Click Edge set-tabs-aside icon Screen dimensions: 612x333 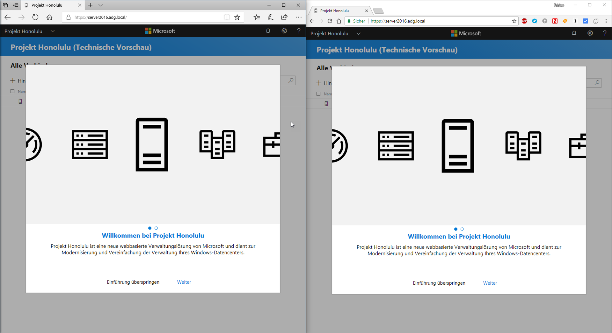tap(16, 5)
